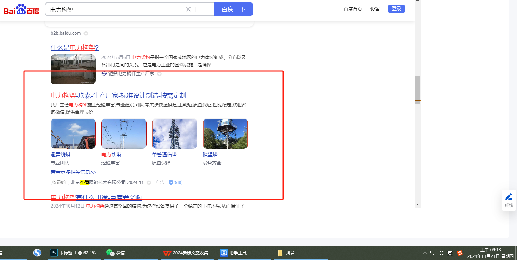The height and width of the screenshot is (260, 517).
Task: Click the Baidu logo
Action: click(21, 9)
